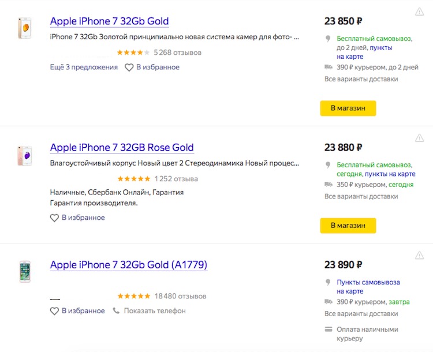The height and width of the screenshot is (352, 433).
Task: Click heart icon on iPhone 7 32Gb Gold listing
Action: [x=129, y=68]
